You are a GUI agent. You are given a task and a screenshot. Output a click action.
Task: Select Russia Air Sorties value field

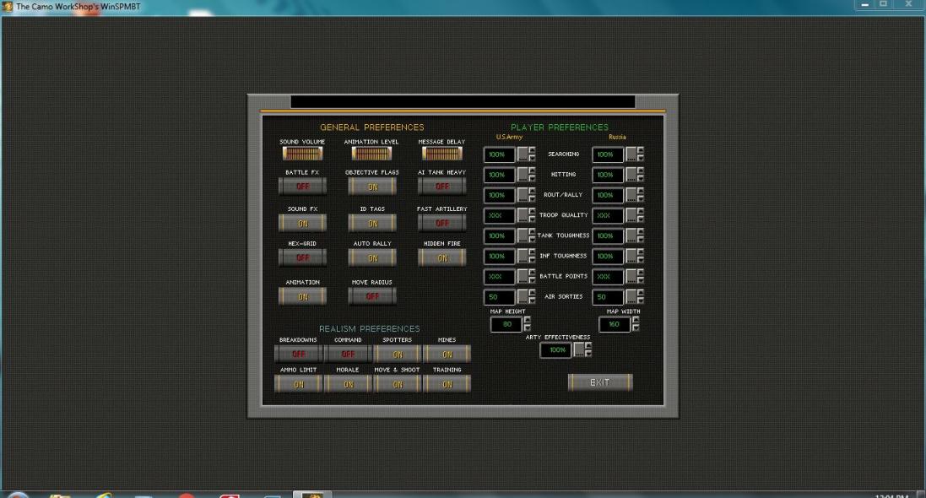[607, 297]
